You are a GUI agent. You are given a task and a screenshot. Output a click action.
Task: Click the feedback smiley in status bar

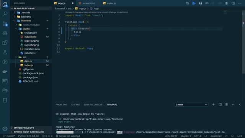coord(232,136)
